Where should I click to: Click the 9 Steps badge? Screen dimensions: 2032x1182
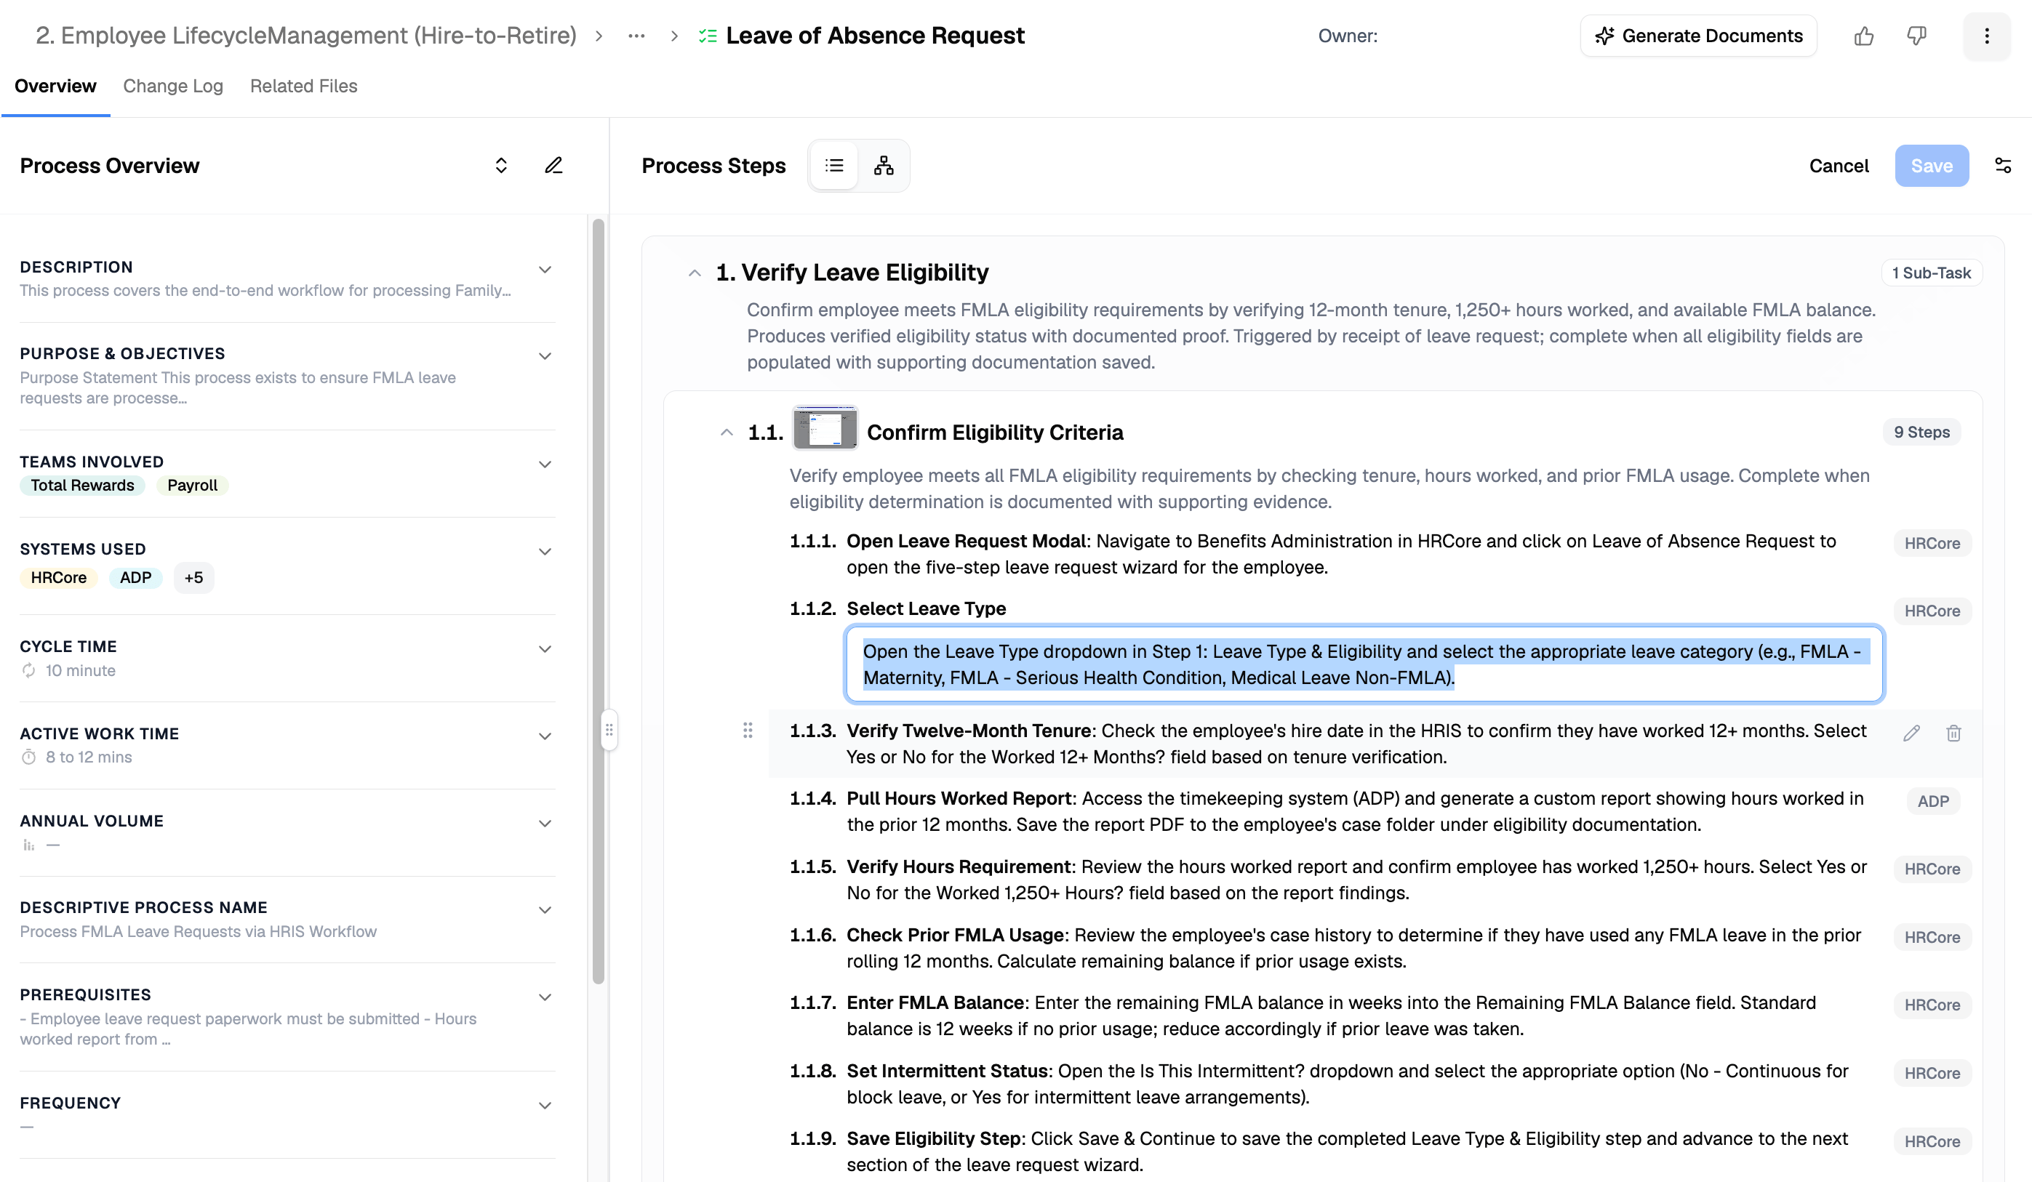[x=1921, y=433]
